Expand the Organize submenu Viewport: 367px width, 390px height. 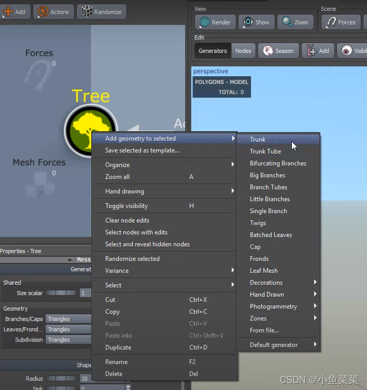[x=164, y=164]
